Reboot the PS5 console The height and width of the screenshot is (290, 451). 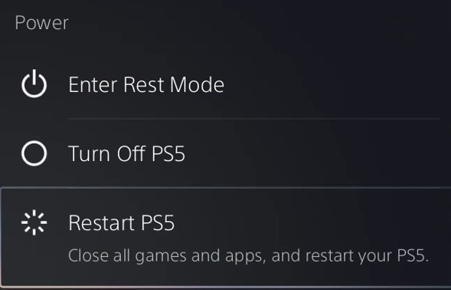pyautogui.click(x=122, y=222)
